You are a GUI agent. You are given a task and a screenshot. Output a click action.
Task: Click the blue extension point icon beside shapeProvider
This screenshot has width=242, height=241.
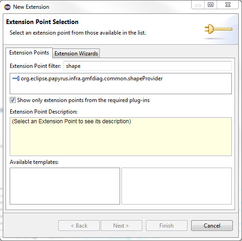[16, 78]
